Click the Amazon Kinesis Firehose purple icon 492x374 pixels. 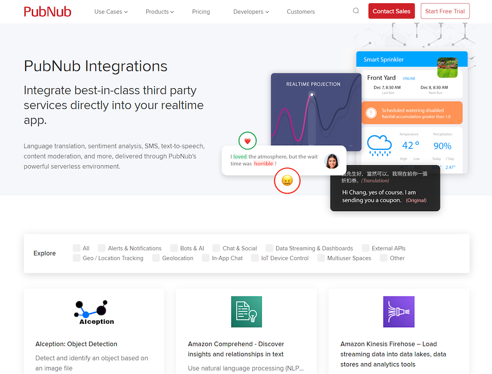(x=398, y=312)
